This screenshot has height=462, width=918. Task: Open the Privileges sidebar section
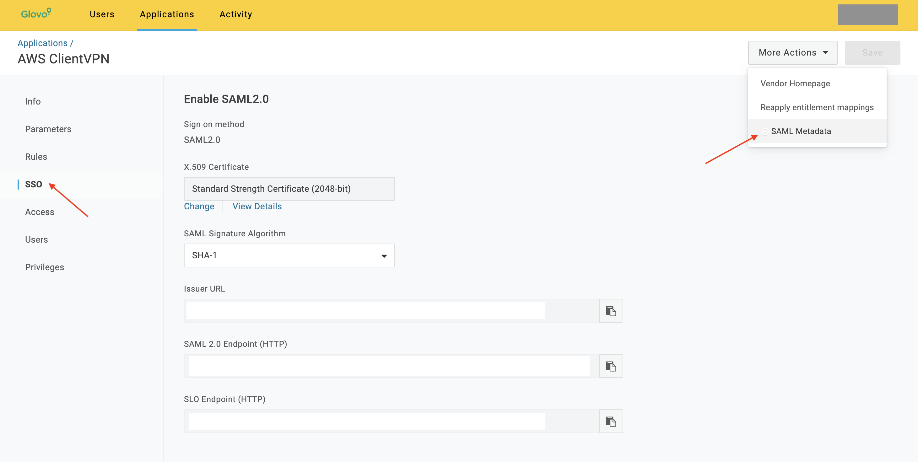[x=45, y=267]
